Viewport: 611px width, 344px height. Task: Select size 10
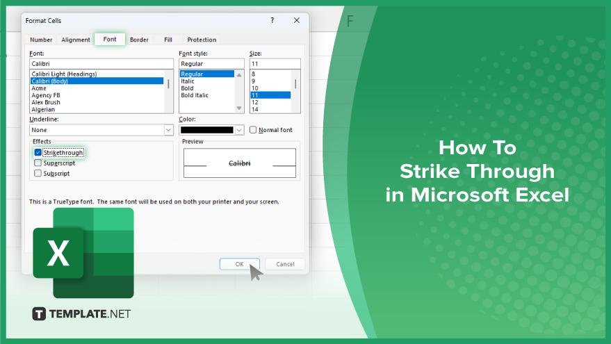coord(270,88)
